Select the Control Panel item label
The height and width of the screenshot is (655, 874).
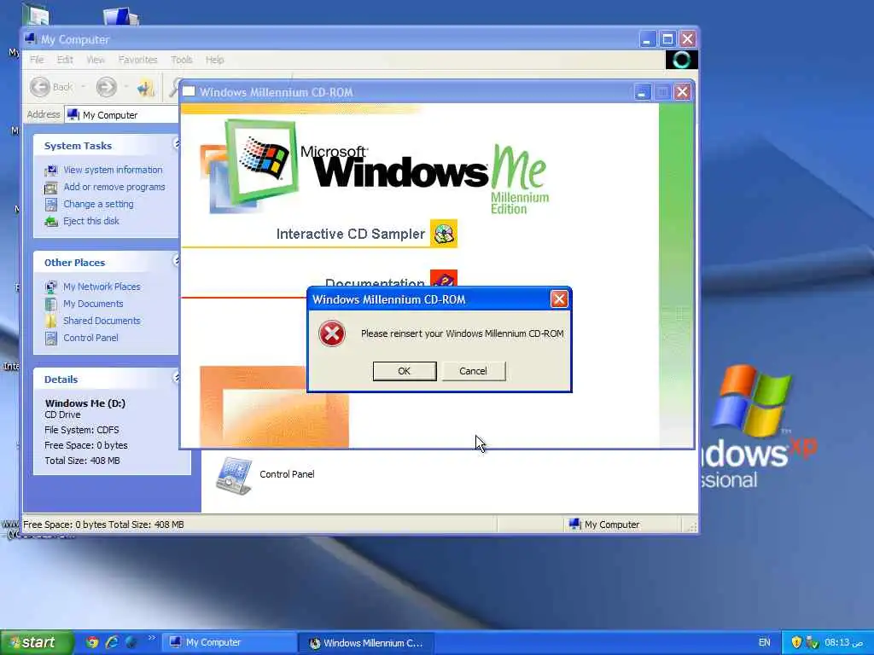click(287, 474)
